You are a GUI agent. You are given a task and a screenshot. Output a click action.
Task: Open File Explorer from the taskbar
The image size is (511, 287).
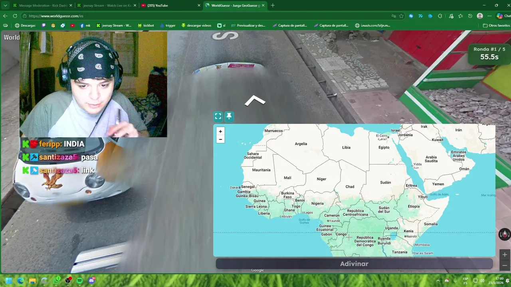[x=32, y=281]
